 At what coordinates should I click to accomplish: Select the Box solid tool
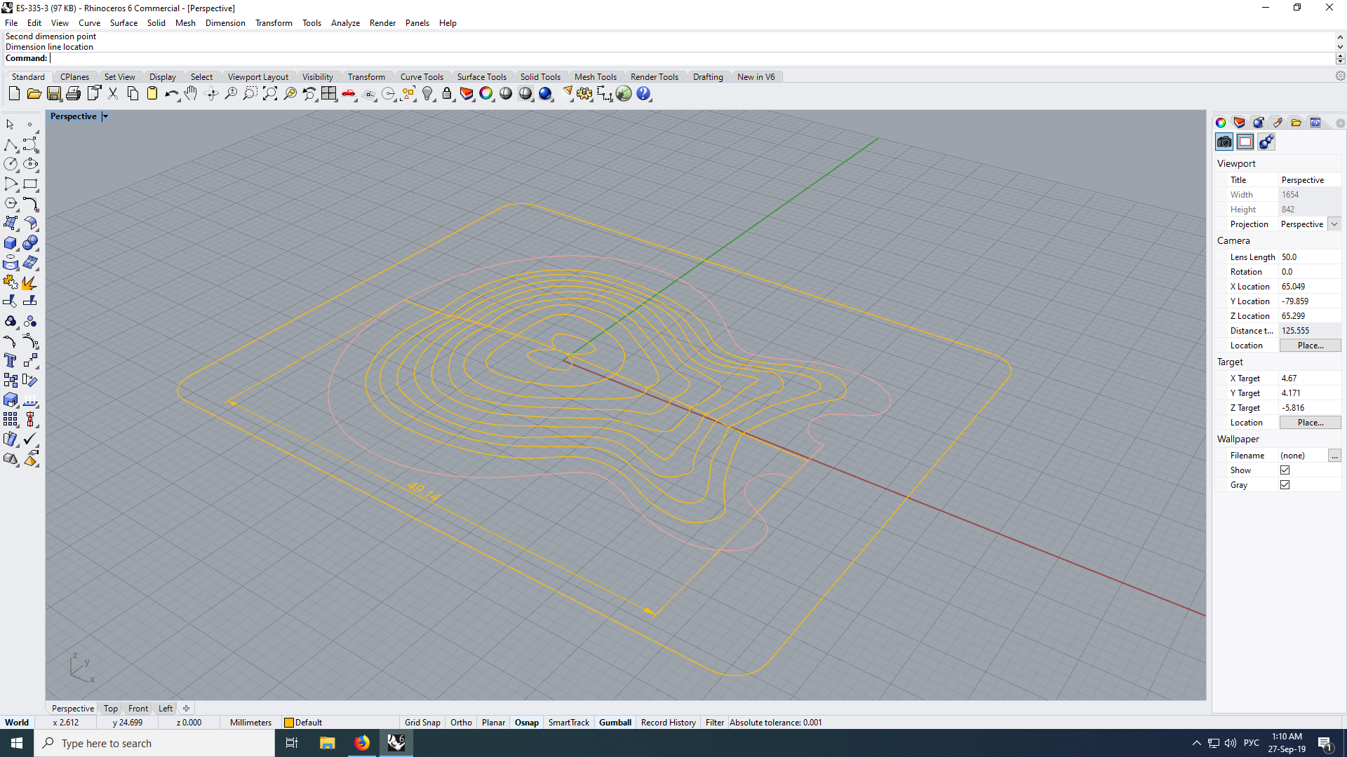(11, 243)
